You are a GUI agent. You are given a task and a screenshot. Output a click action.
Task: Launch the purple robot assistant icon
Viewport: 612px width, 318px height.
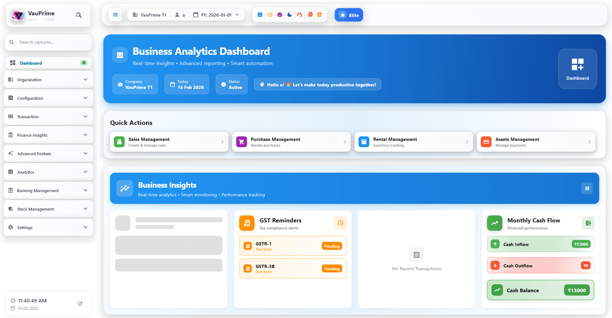[280, 15]
